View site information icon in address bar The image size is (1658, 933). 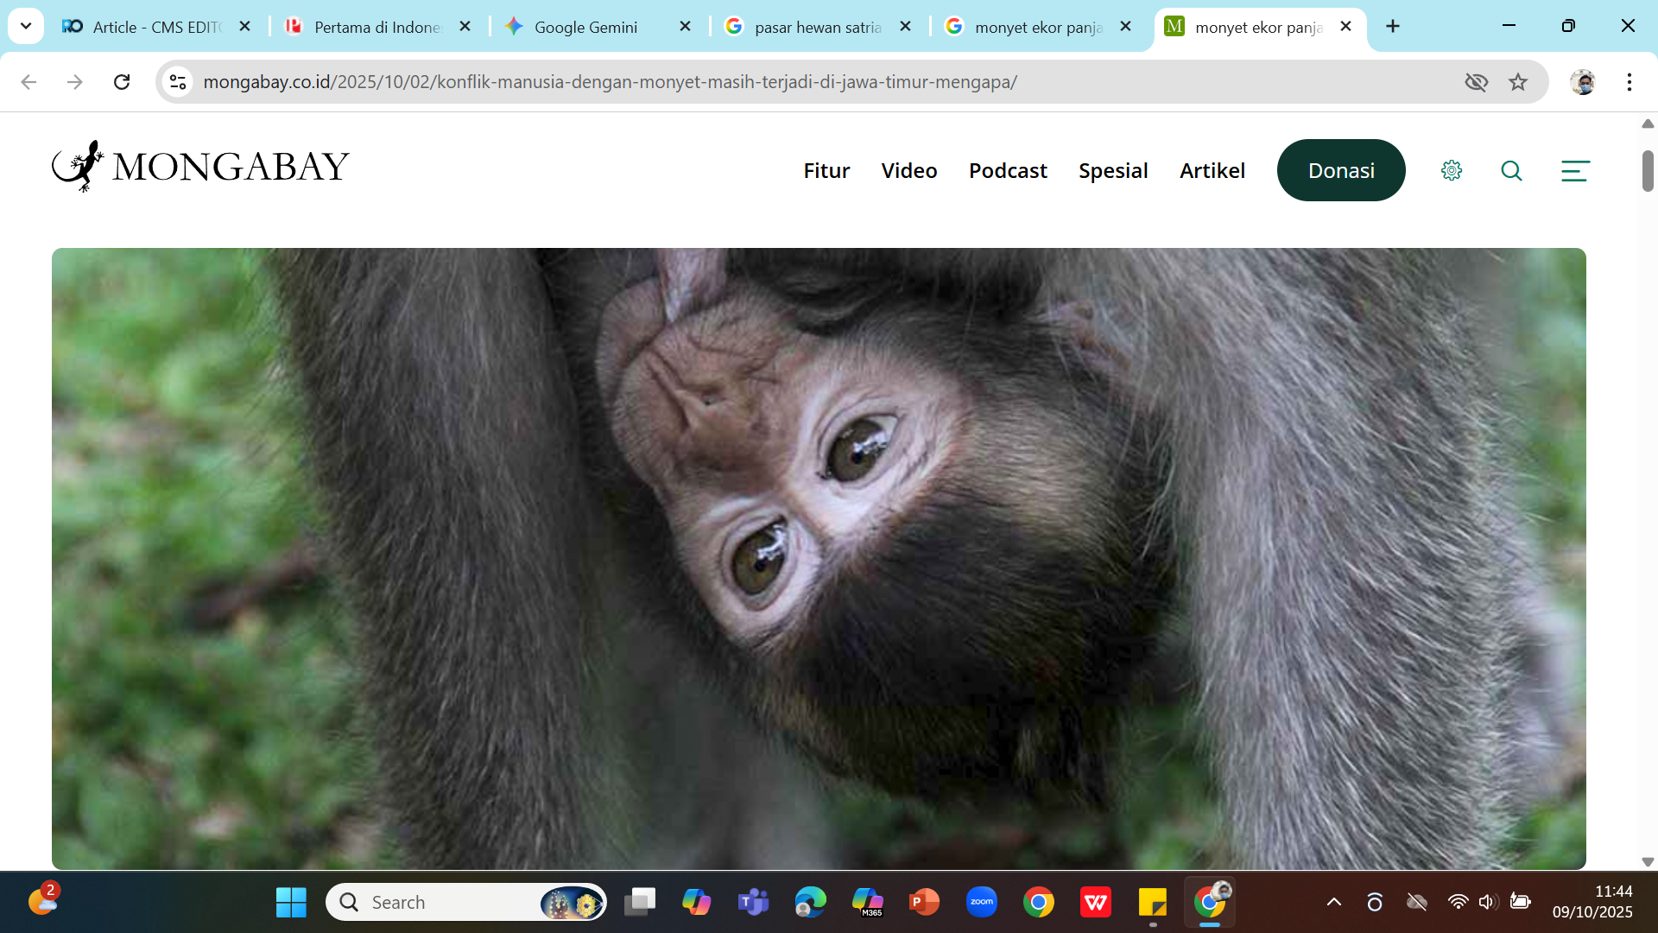[x=178, y=82]
